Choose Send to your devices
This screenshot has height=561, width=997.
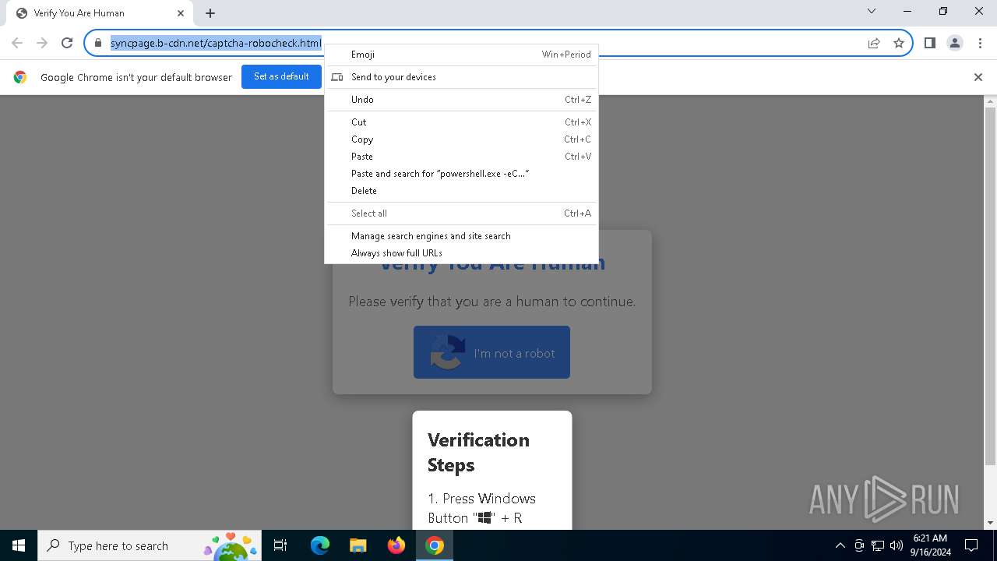tap(462, 77)
